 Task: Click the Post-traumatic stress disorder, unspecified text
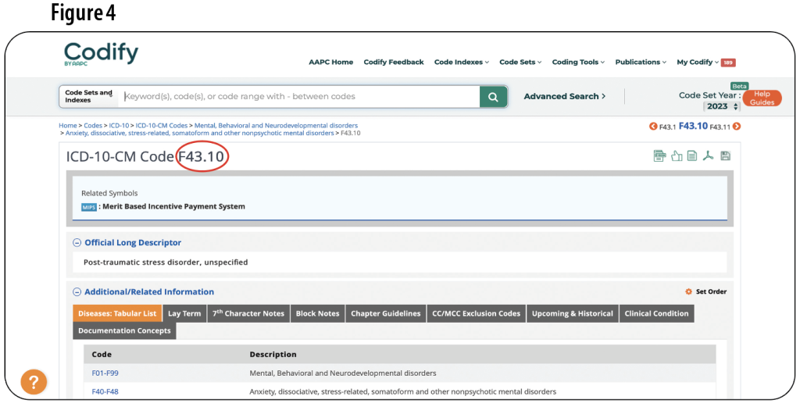[x=166, y=262]
